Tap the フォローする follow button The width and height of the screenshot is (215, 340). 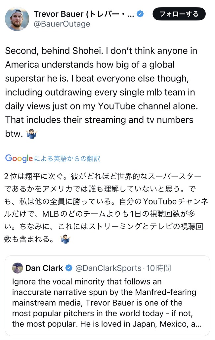(x=179, y=14)
